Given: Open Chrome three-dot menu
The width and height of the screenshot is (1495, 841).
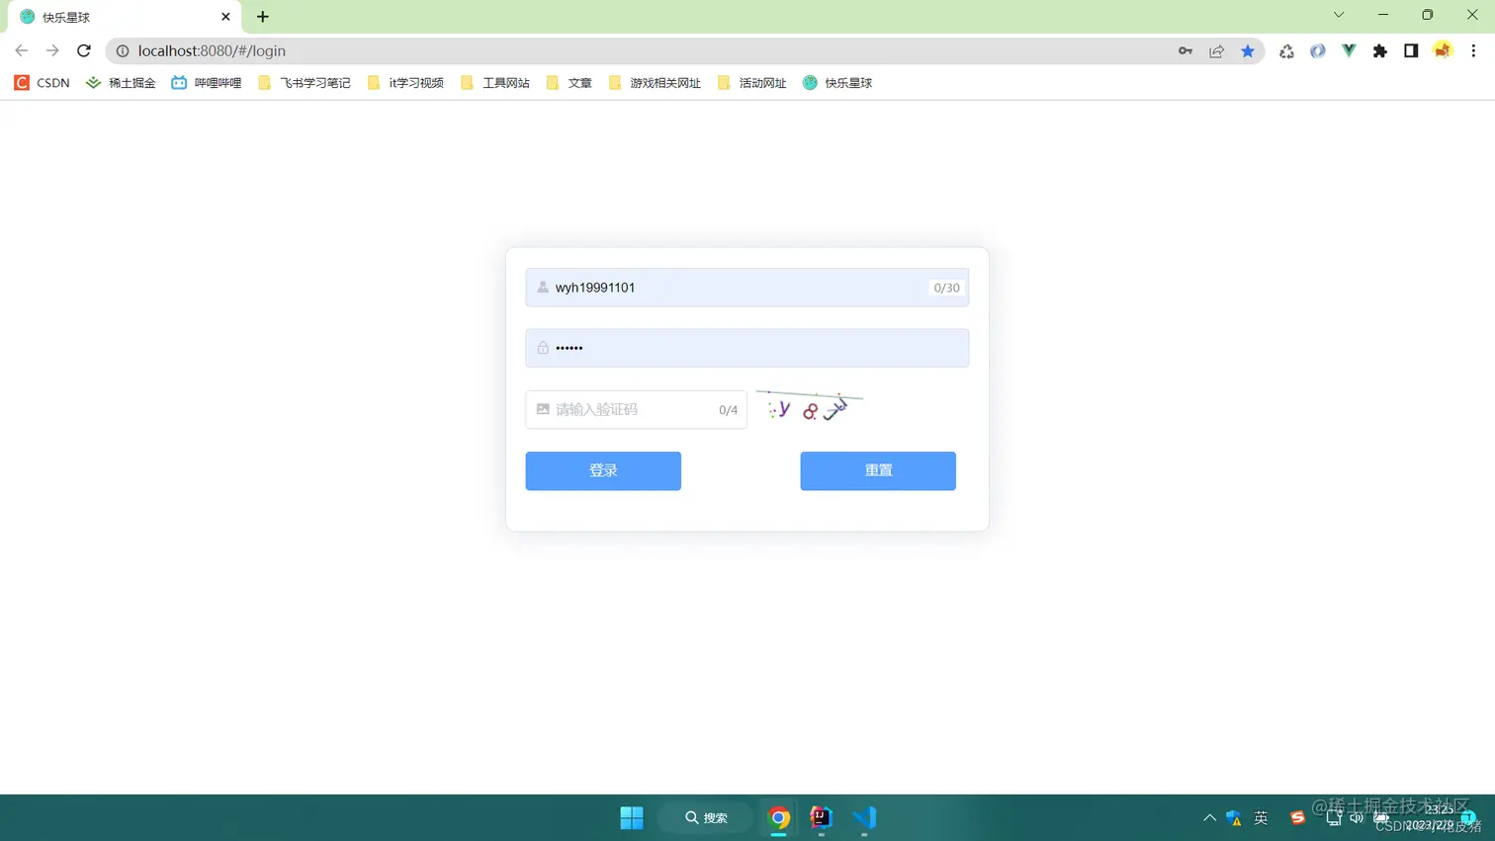Looking at the screenshot, I should tap(1473, 50).
